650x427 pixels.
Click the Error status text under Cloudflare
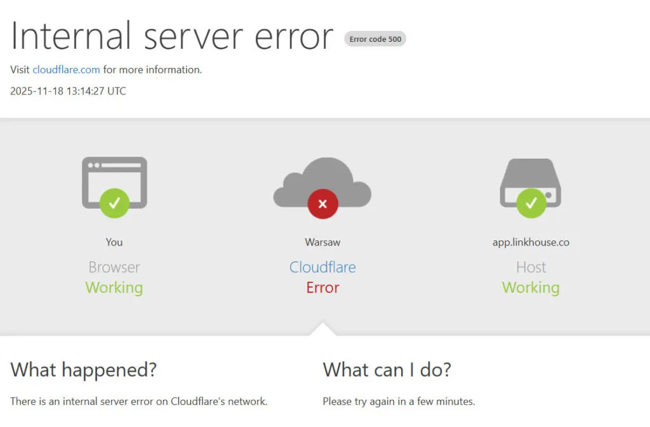[322, 287]
